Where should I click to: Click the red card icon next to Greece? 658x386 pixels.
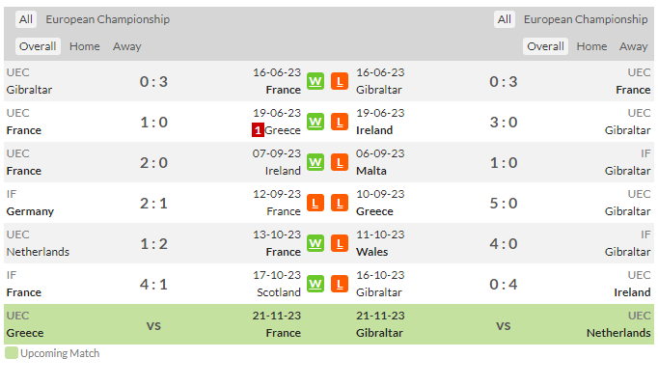coord(258,130)
